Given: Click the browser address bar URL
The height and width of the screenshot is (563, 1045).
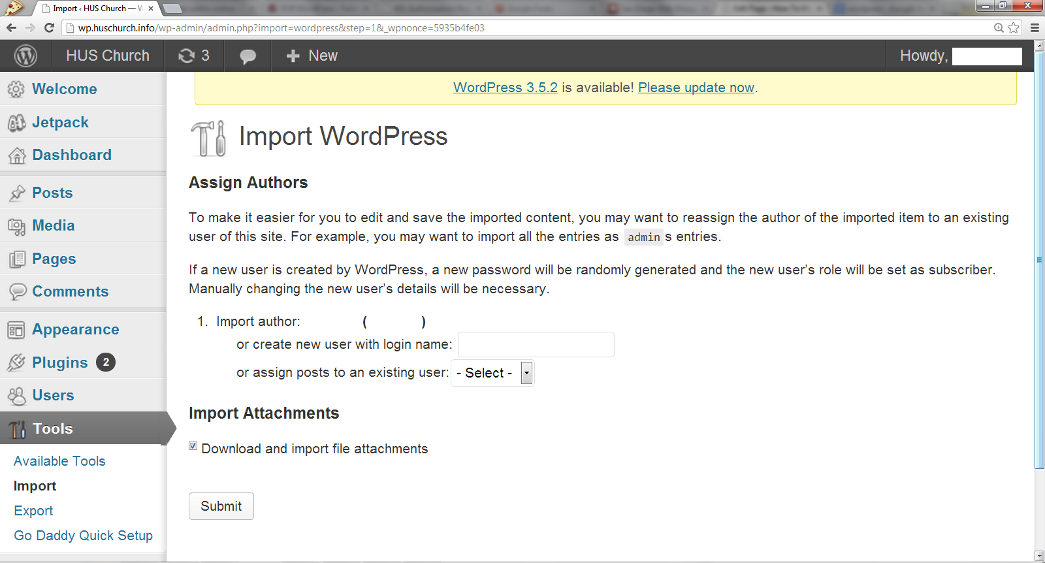Looking at the screenshot, I should 281,28.
